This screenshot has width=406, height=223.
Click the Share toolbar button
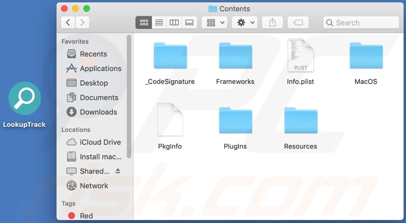click(x=272, y=23)
